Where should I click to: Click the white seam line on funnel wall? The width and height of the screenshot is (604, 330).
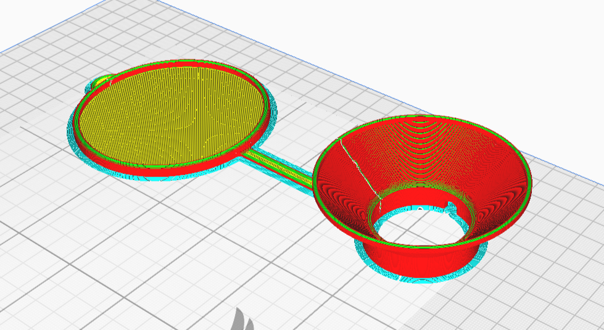(360, 168)
